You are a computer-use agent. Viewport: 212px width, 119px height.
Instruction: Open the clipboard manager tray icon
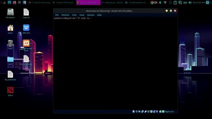point(175,2)
